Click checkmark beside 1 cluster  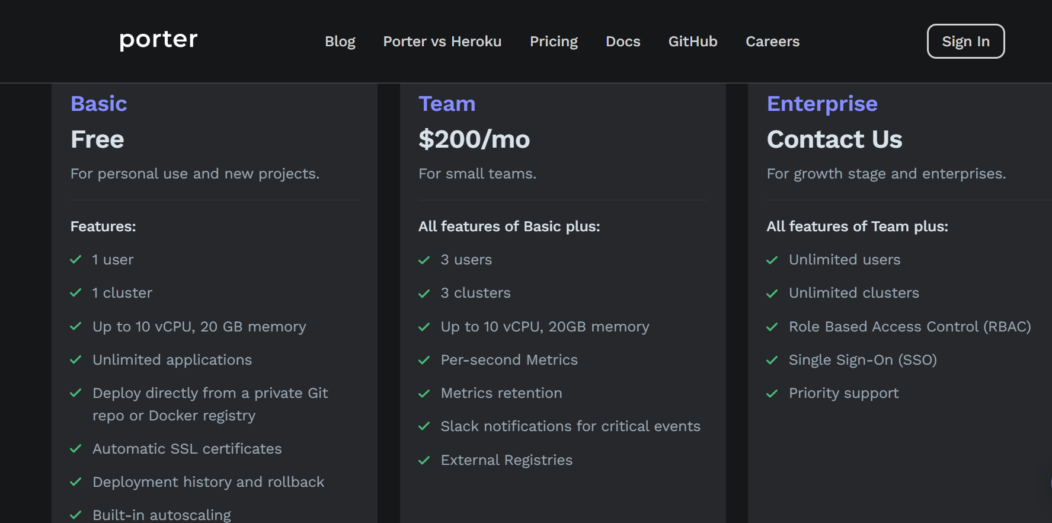pos(76,293)
